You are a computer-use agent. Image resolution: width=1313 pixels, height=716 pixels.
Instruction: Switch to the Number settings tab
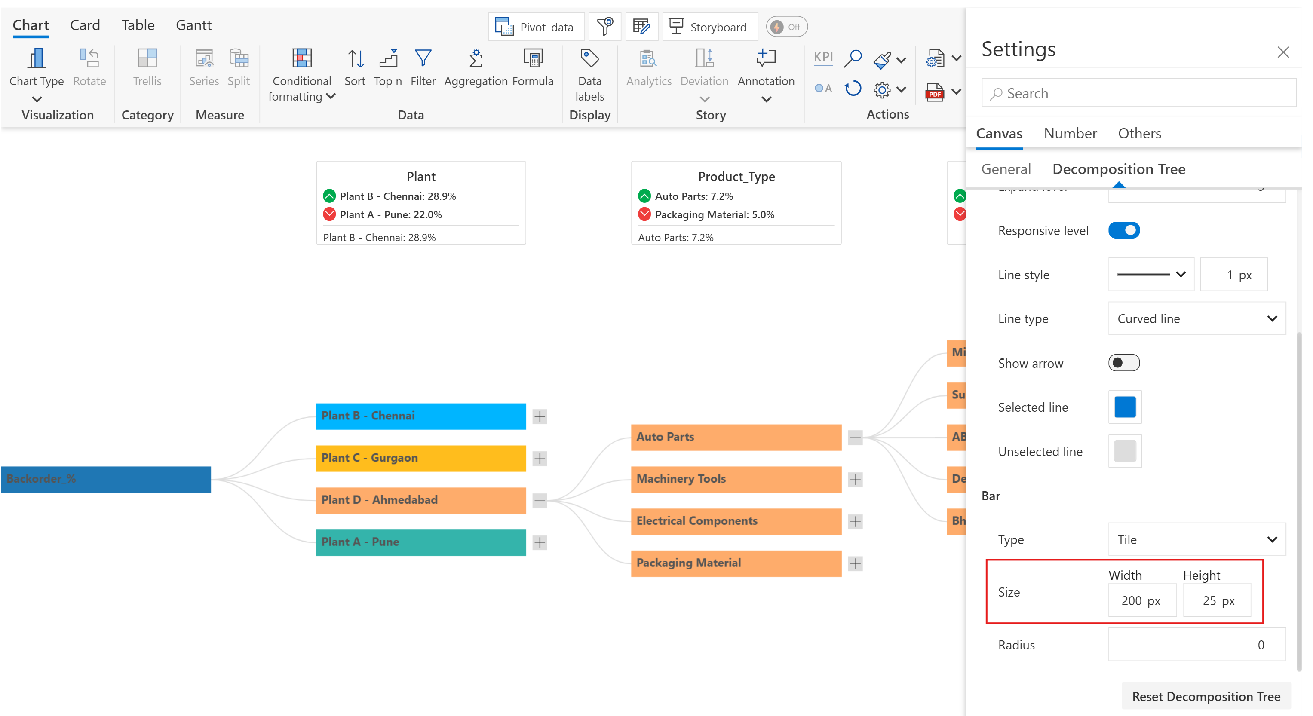pos(1070,134)
